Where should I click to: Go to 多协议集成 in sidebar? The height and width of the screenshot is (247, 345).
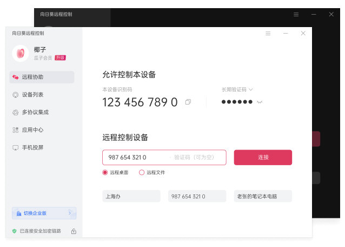pyautogui.click(x=42, y=112)
